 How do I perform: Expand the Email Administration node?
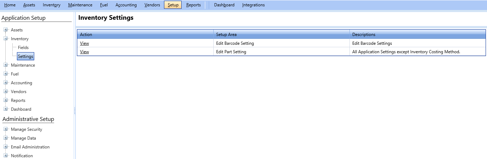[6, 147]
